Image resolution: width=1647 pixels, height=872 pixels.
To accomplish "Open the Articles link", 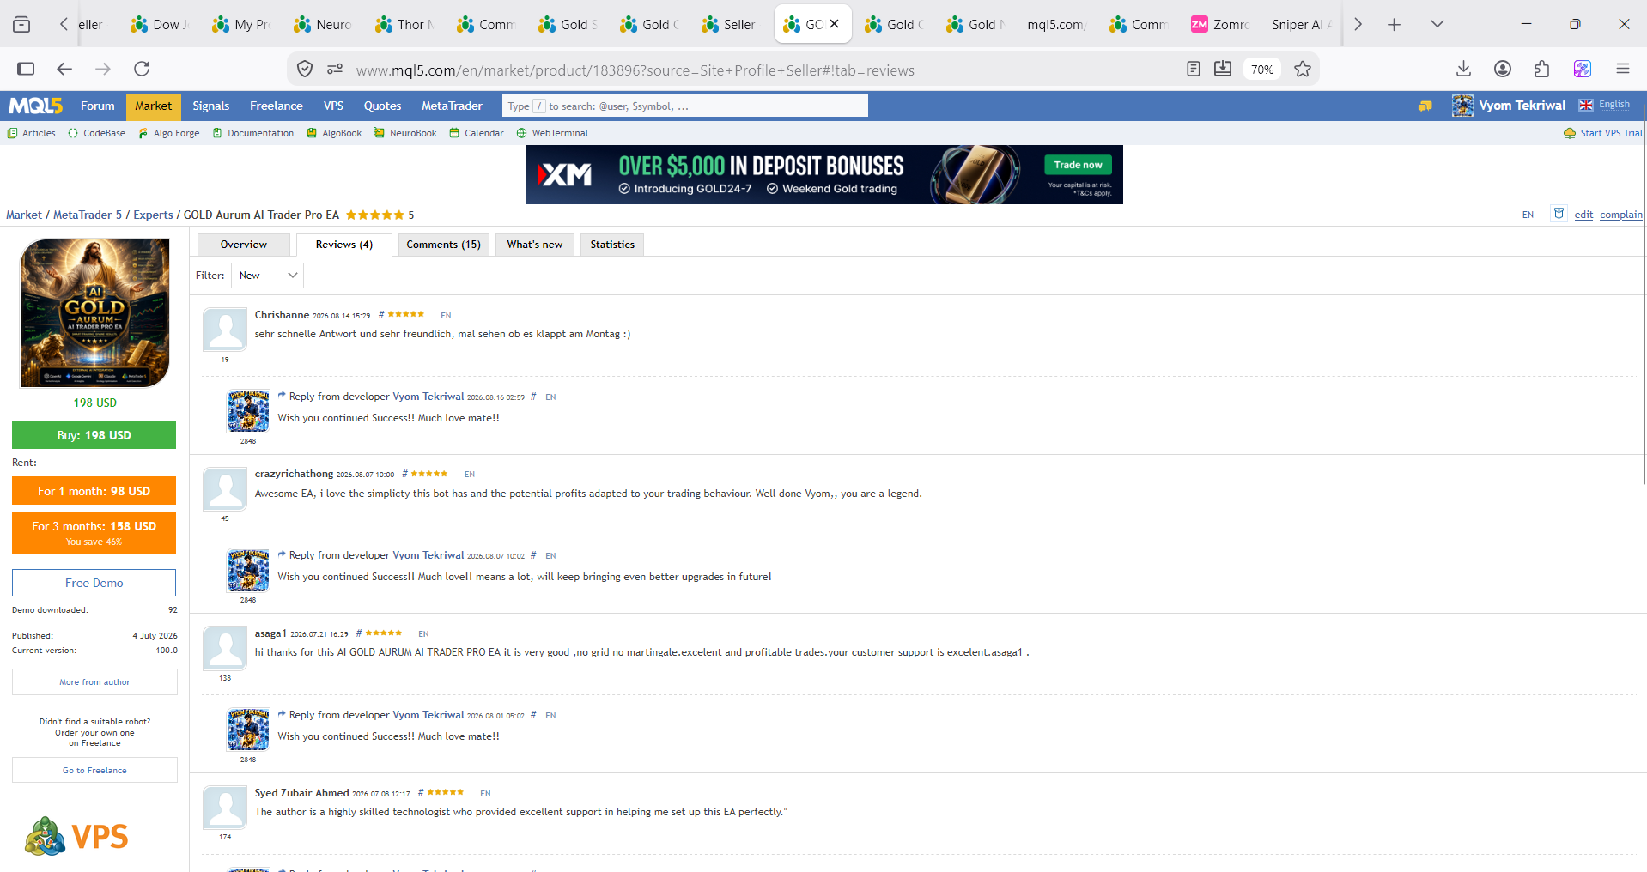I will click(x=32, y=133).
